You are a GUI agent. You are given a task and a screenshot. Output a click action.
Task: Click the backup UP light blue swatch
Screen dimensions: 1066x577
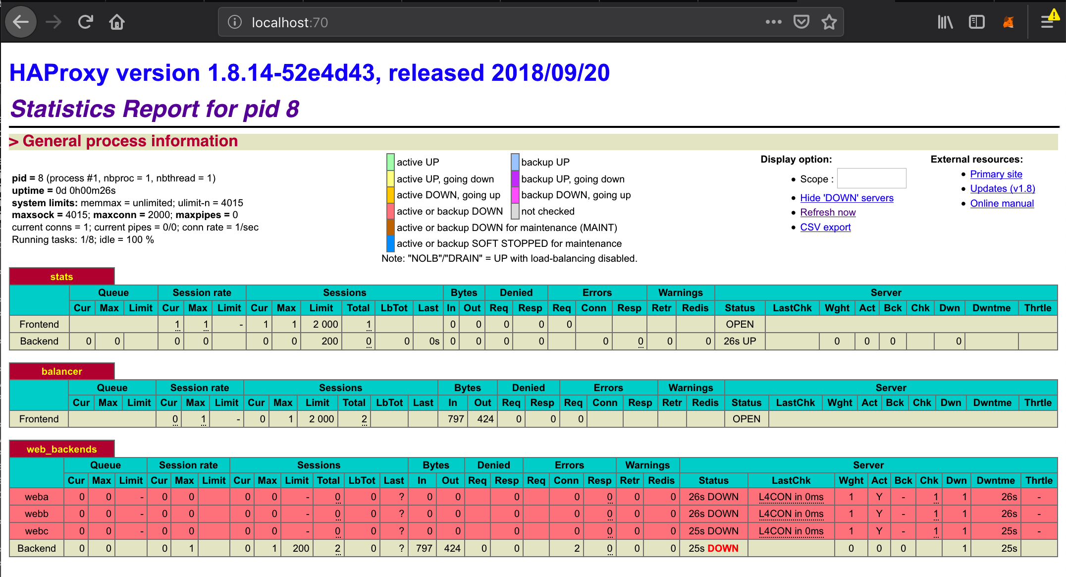515,162
